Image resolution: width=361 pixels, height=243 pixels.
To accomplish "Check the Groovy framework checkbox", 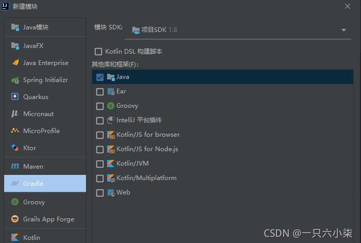I will [x=100, y=106].
